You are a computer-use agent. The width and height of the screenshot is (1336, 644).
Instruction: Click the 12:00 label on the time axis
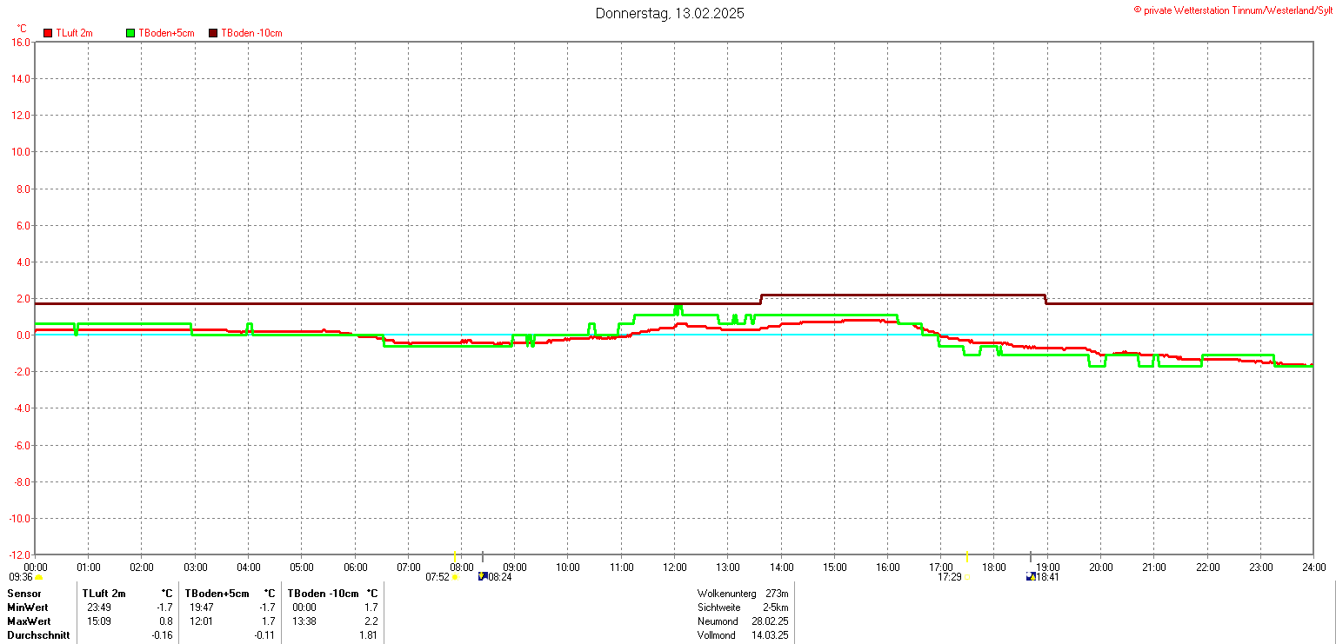(674, 568)
